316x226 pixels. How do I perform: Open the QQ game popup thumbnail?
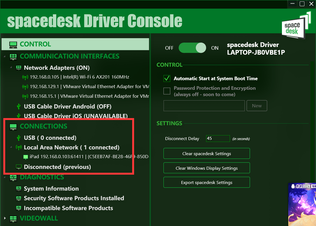pos(302,205)
